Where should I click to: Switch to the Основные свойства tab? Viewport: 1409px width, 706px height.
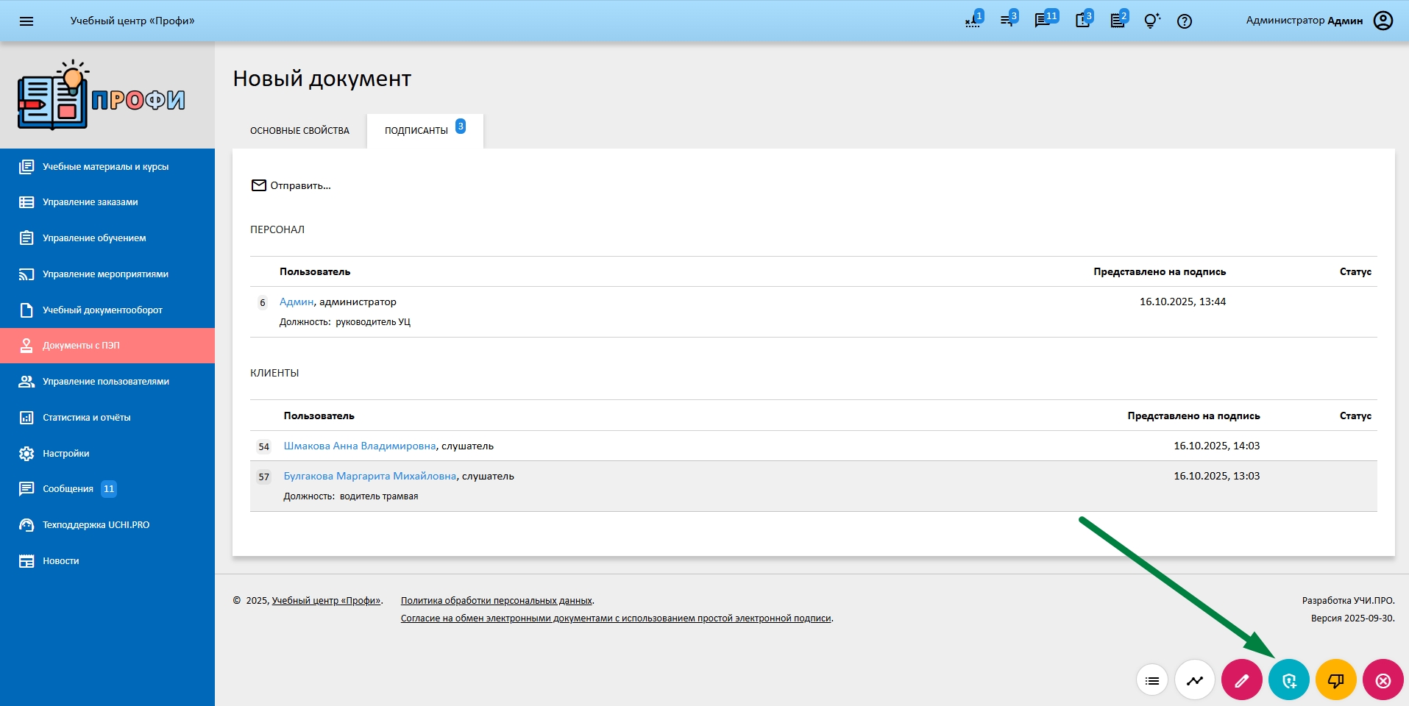tap(299, 131)
